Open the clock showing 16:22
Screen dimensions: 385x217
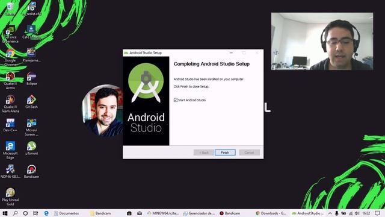pyautogui.click(x=366, y=213)
